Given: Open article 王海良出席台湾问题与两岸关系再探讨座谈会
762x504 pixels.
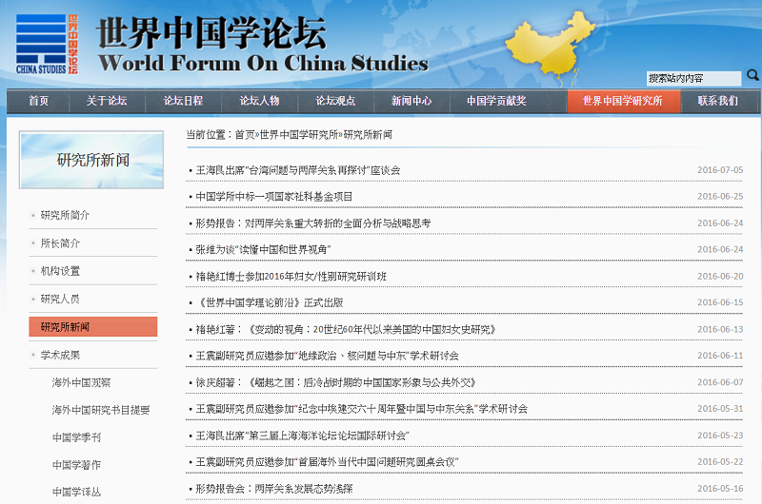Looking at the screenshot, I should point(298,170).
